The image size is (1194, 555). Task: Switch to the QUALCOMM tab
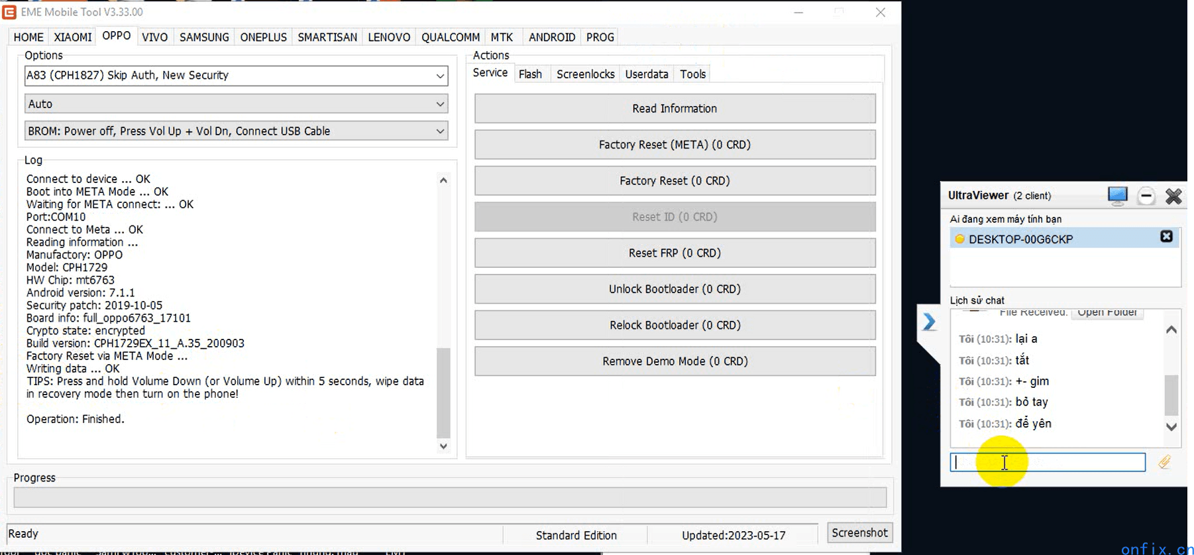coord(451,37)
